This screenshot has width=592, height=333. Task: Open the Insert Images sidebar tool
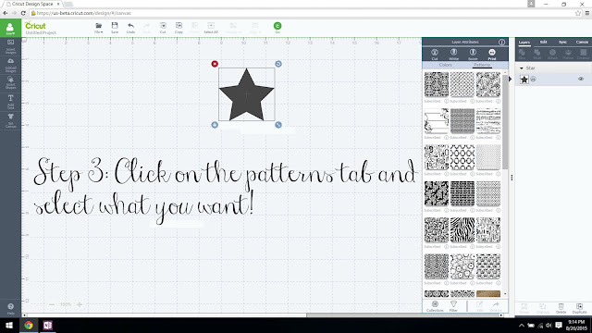point(10,46)
